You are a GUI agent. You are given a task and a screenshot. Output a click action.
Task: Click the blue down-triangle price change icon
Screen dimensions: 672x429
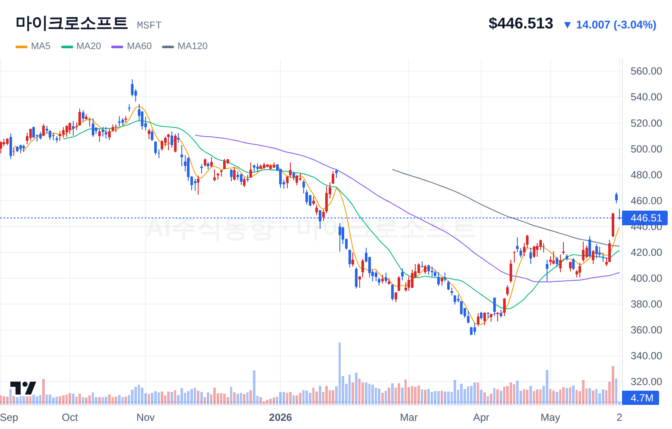(x=567, y=25)
